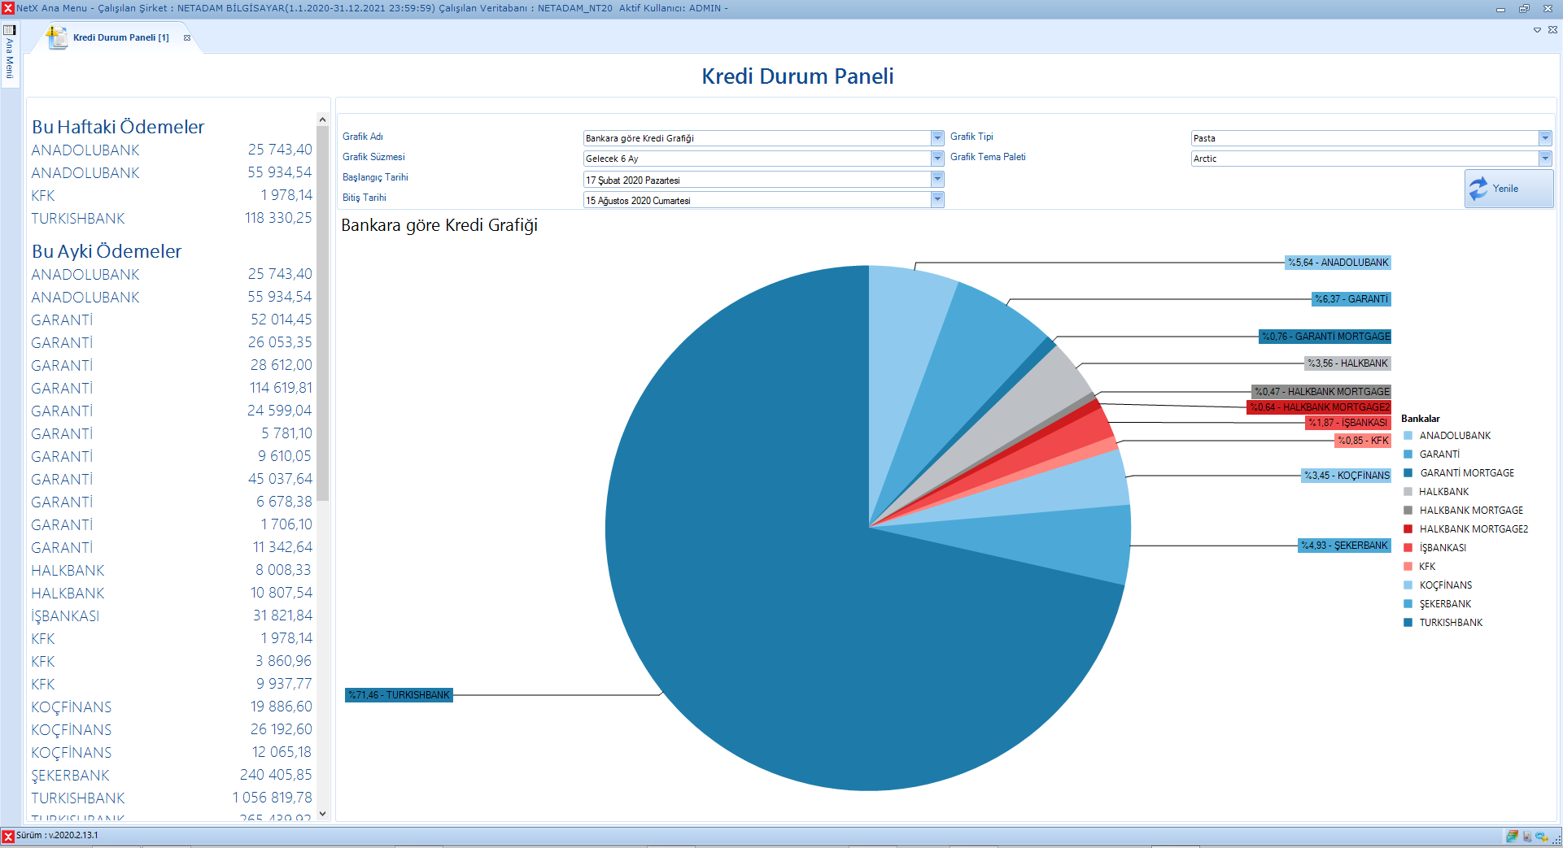
Task: Click the %1,87 - İŞBANKASI chart label
Action: click(x=1348, y=423)
